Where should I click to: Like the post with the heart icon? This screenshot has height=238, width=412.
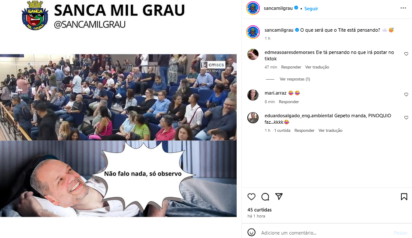(x=252, y=196)
